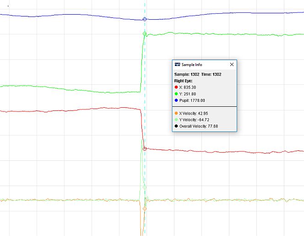Select the 'X: 835.30' value
This screenshot has width=304, height=236.
pyautogui.click(x=187, y=88)
